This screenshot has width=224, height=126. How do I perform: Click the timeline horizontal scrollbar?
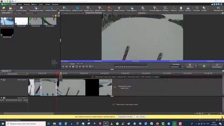click(x=29, y=113)
